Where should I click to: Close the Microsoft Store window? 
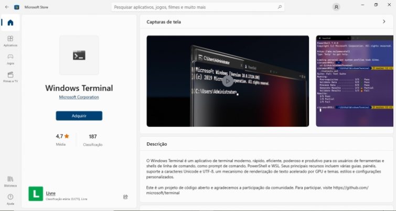pos(389,5)
